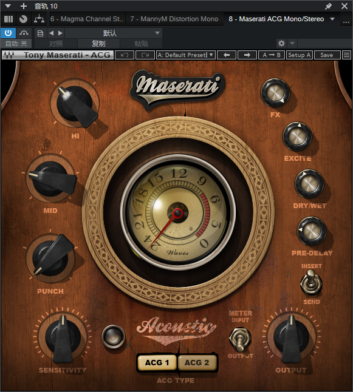Click the PRE-DELAY knob
The image size is (353, 392).
click(311, 231)
